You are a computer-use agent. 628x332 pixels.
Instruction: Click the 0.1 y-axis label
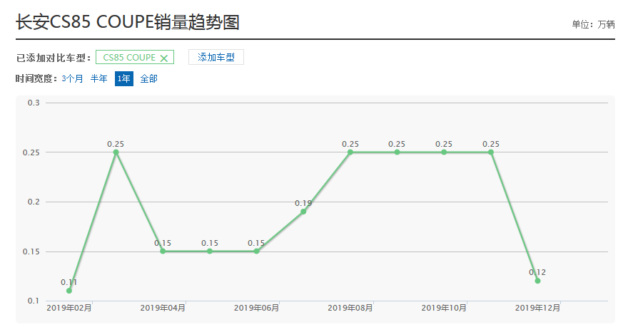click(x=34, y=301)
